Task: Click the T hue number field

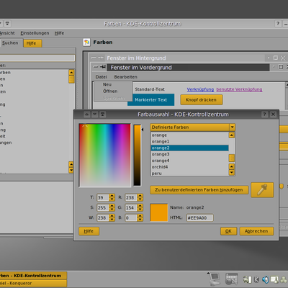Action: (103, 197)
